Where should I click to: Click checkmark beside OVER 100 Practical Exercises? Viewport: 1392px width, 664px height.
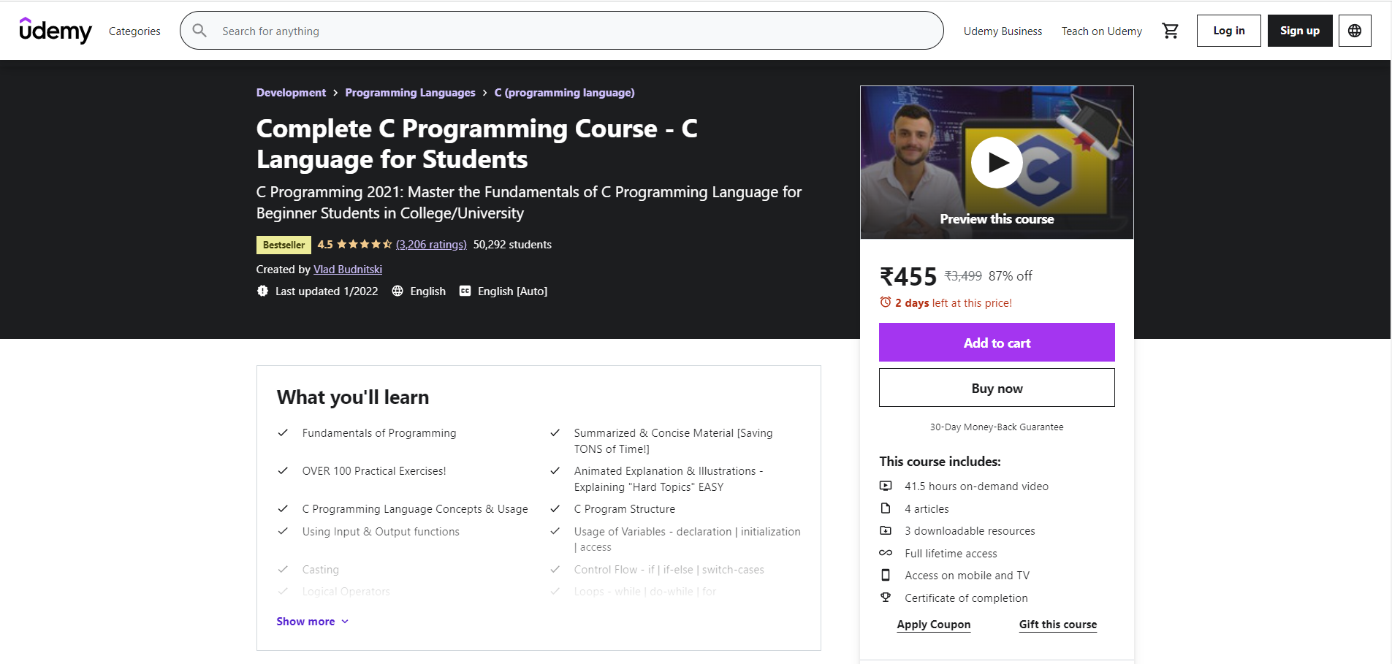pos(283,470)
